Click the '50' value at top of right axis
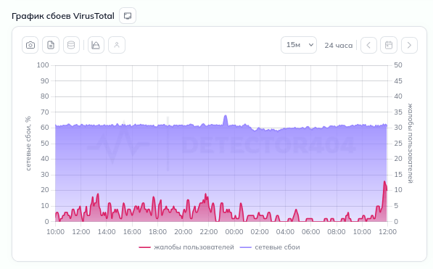This screenshot has width=433, height=269. [398, 65]
